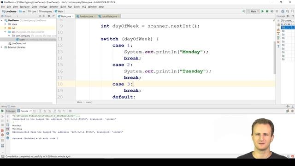Open the Refactor menu
Screen dimensions: 295x166
[x=54, y=7]
